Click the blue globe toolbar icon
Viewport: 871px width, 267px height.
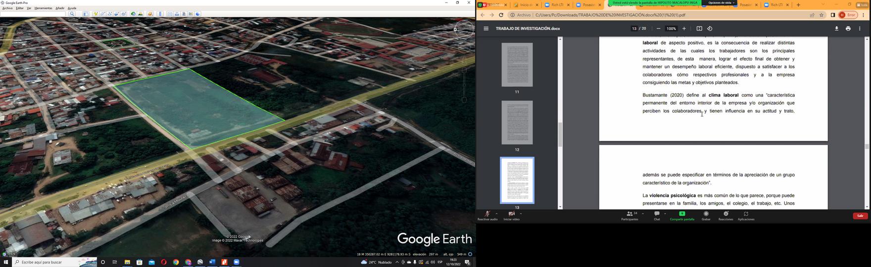[x=197, y=14]
